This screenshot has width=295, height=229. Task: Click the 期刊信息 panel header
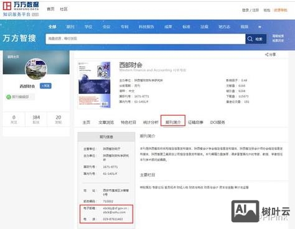(106, 137)
